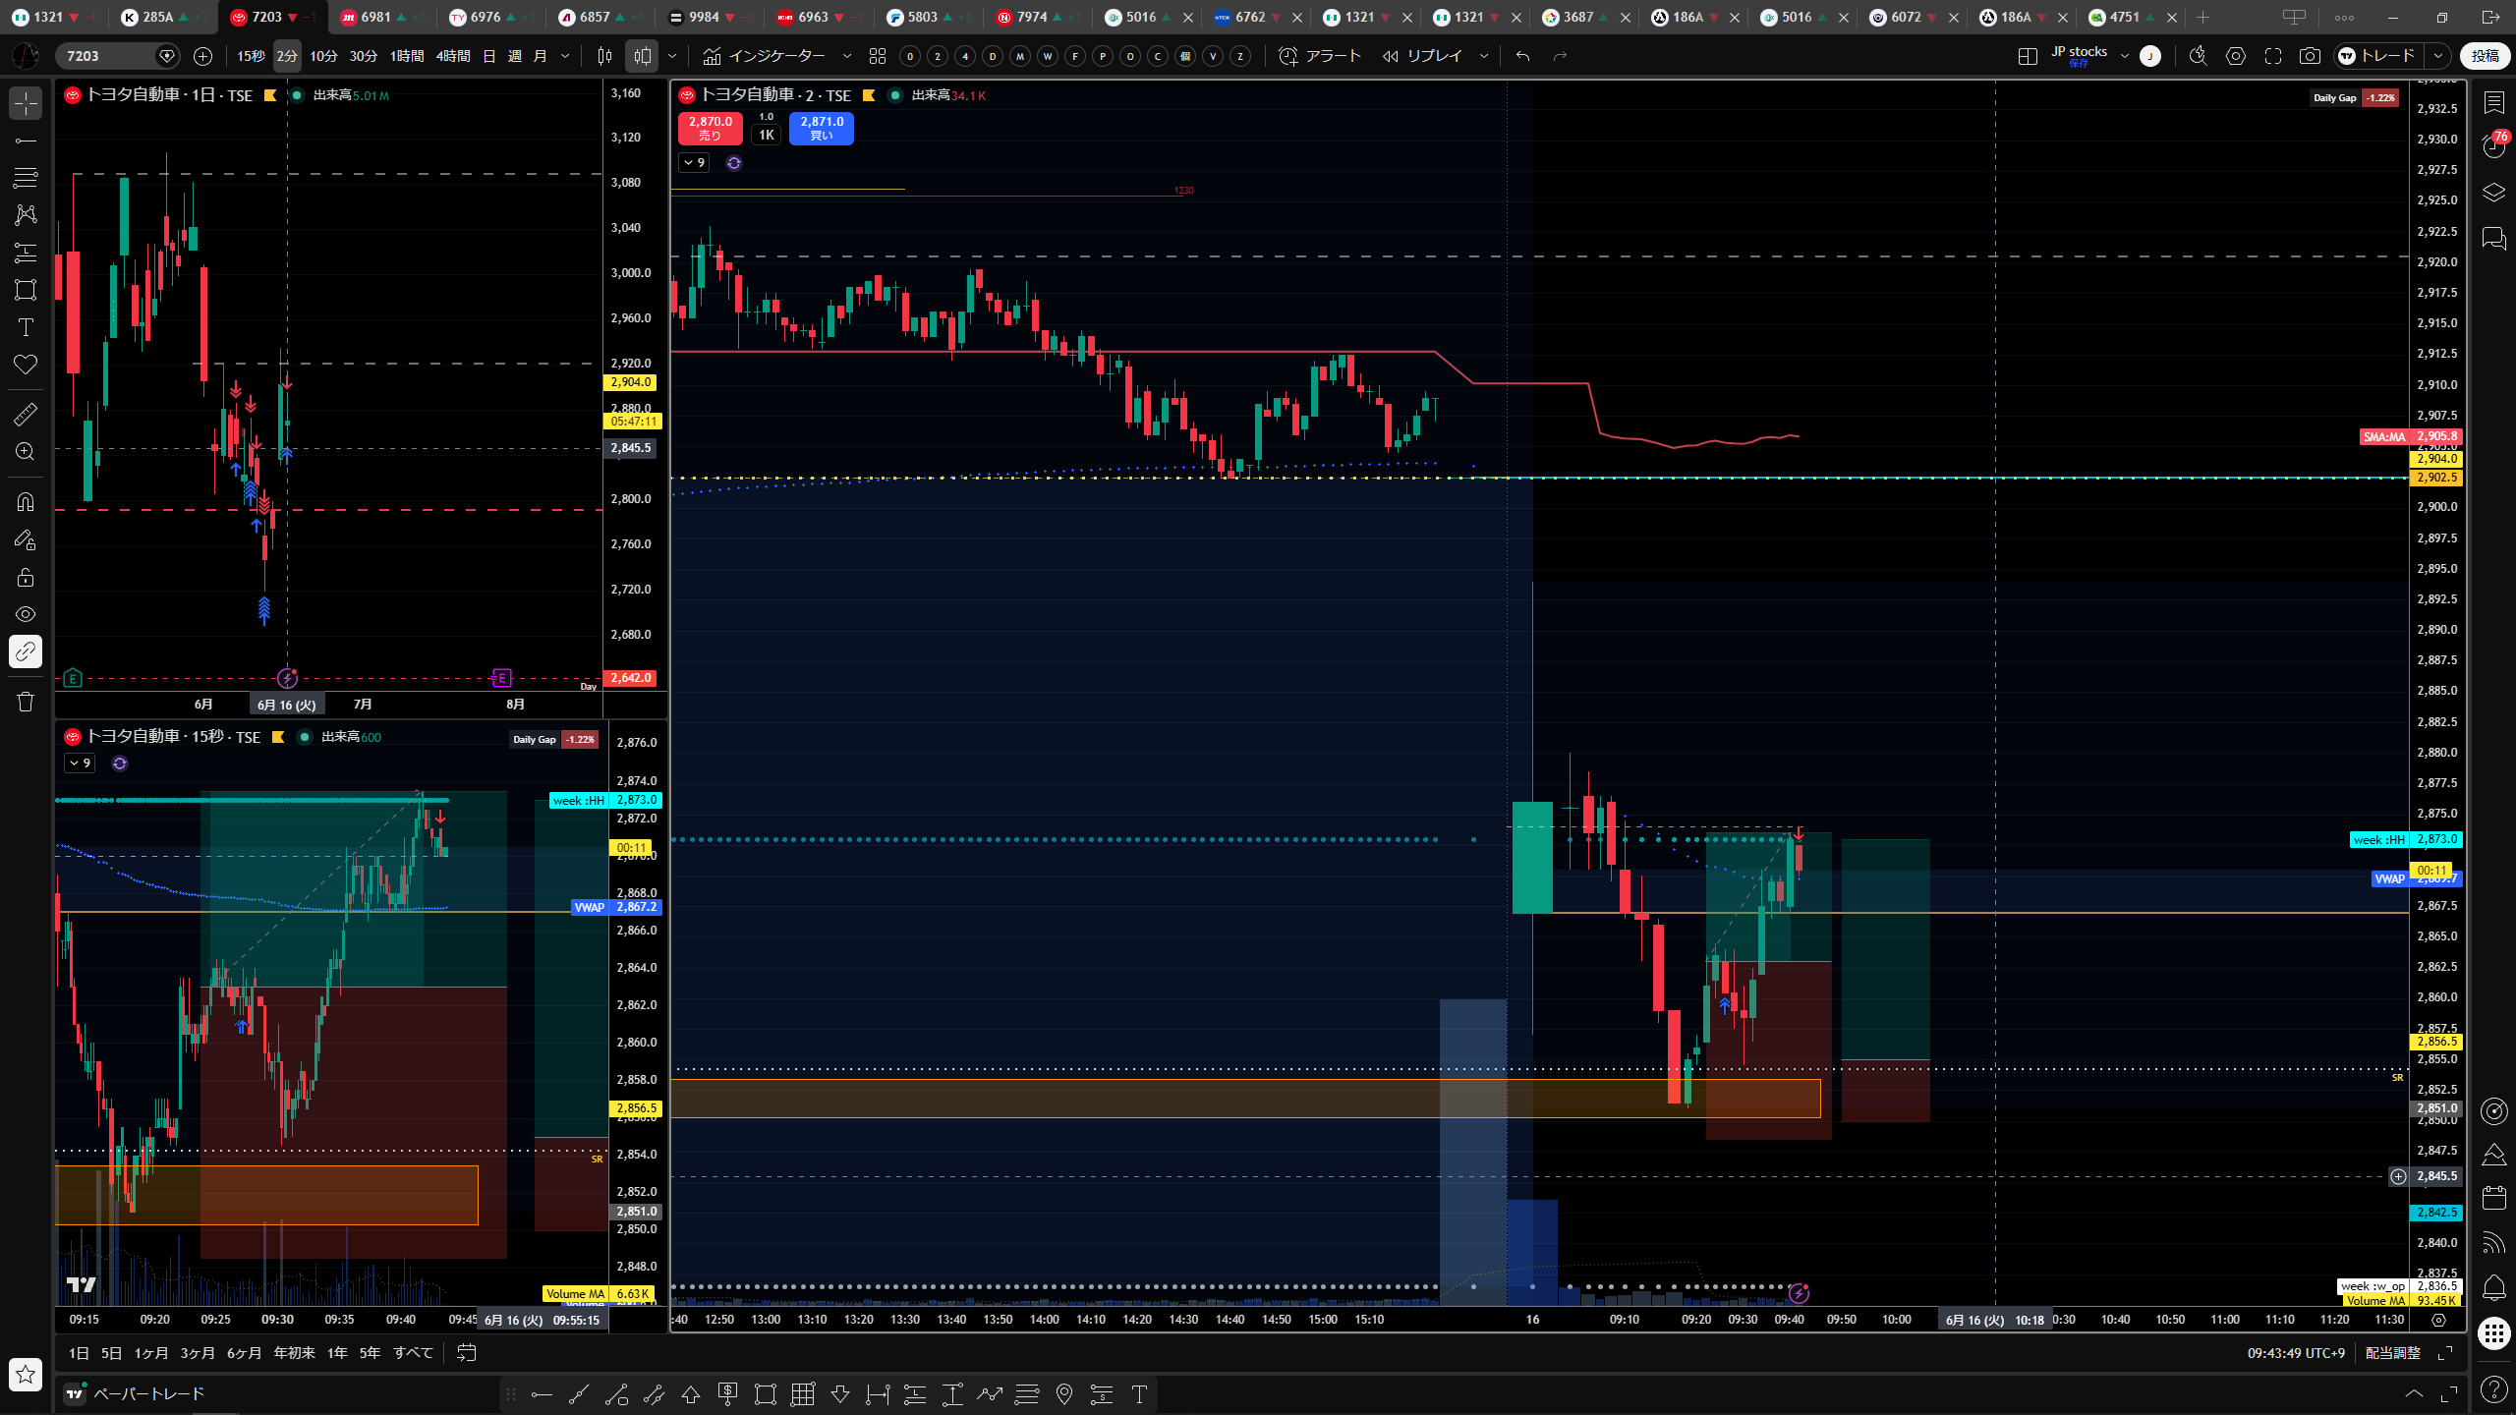
Task: Open the アラート alert button
Action: pos(1320,56)
